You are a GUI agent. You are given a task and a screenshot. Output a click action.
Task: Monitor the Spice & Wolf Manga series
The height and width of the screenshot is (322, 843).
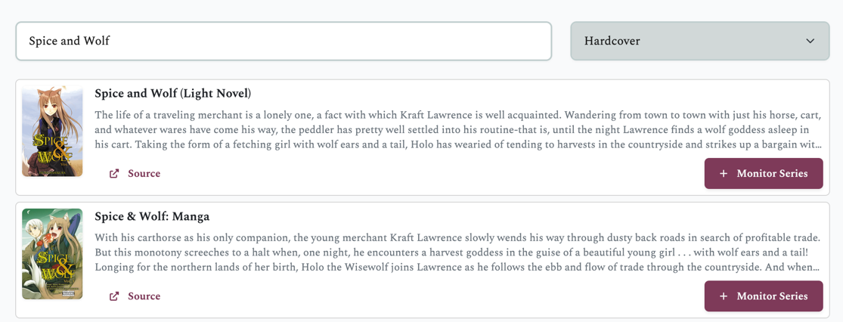coord(764,296)
